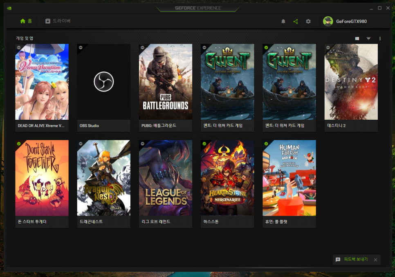
Task: Open the unoptimized Gwent cover art
Action: coord(227,82)
